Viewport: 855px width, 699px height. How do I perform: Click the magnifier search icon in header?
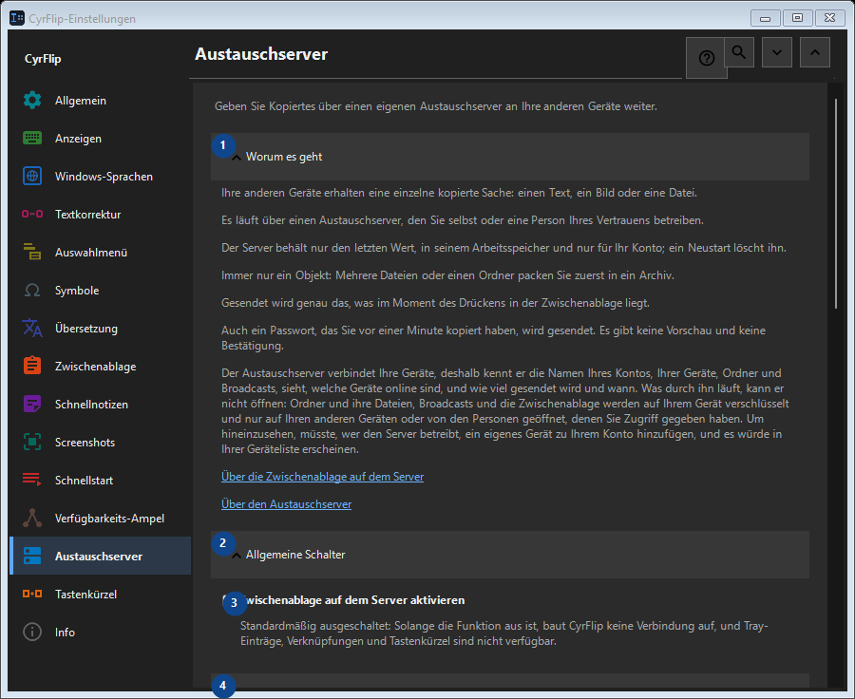(739, 52)
